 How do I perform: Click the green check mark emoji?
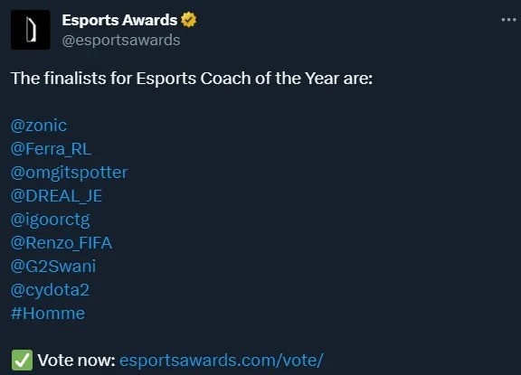tap(22, 360)
